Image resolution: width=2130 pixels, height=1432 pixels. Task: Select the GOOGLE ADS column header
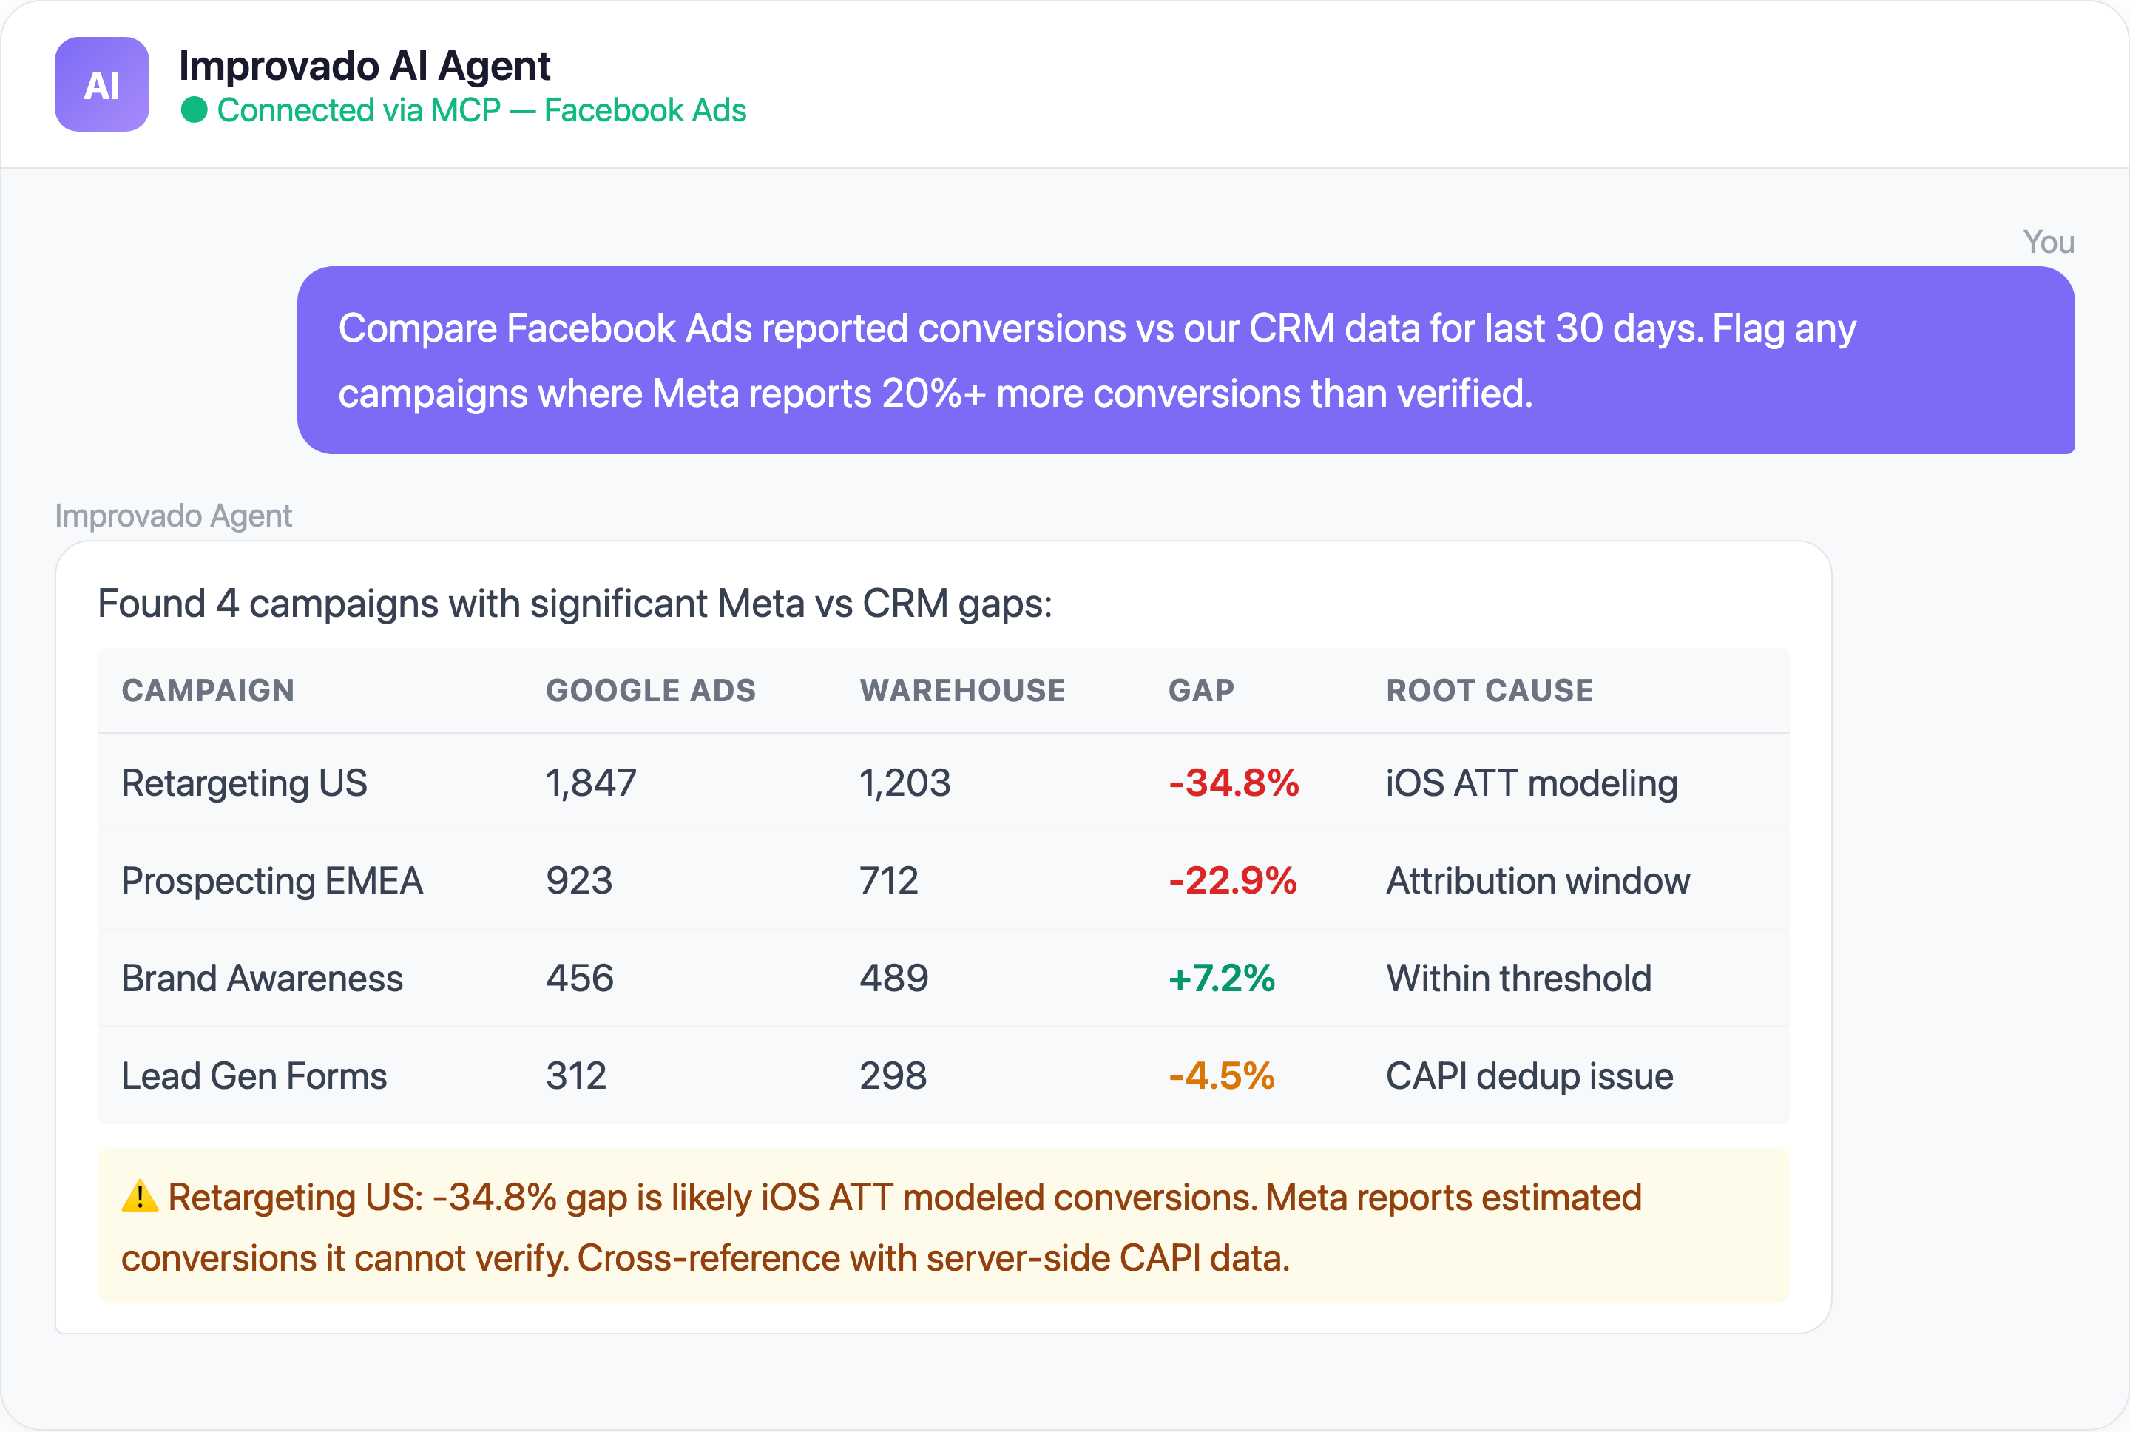coord(651,690)
